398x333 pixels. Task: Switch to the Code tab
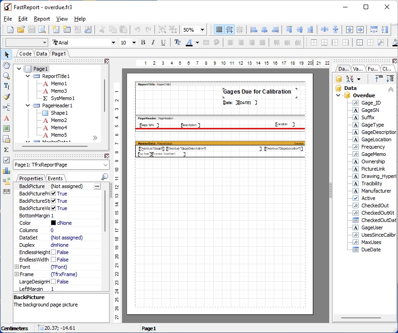click(x=25, y=54)
